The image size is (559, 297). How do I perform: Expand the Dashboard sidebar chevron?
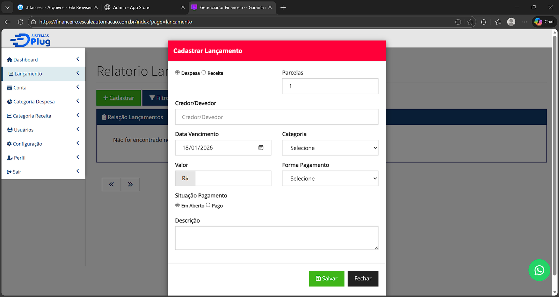[78, 59]
